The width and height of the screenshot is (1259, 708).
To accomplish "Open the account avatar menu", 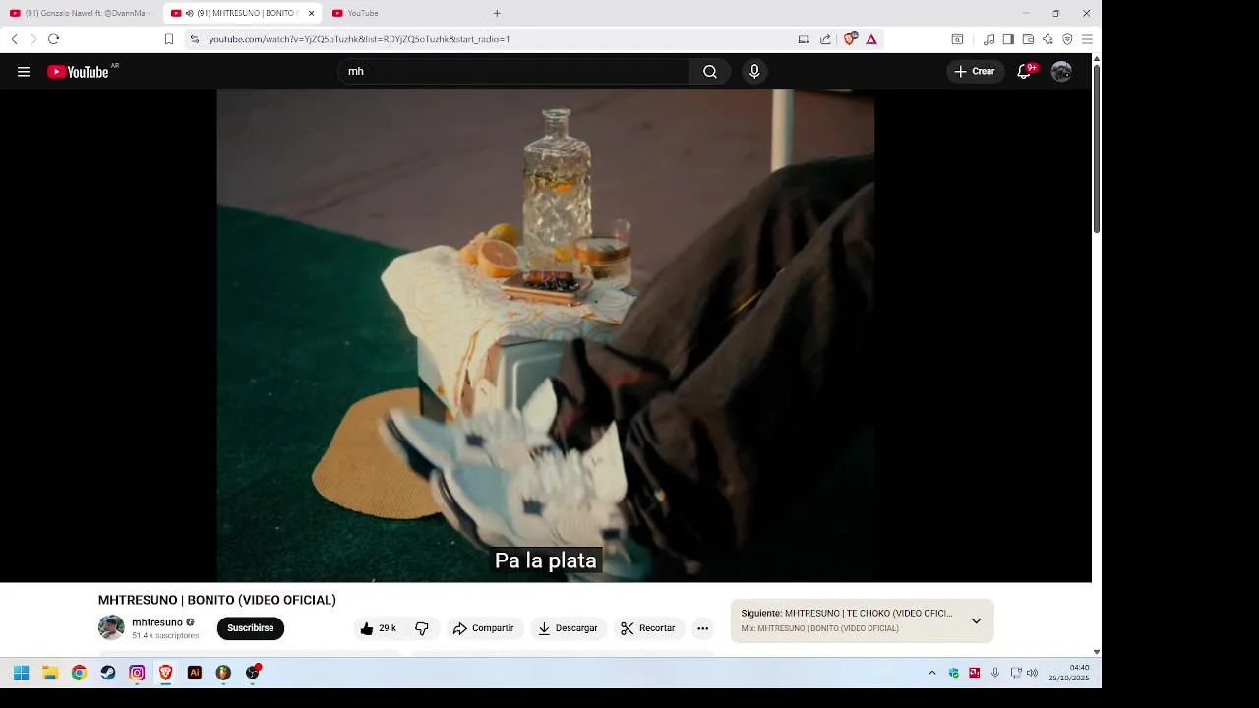I will (1061, 72).
